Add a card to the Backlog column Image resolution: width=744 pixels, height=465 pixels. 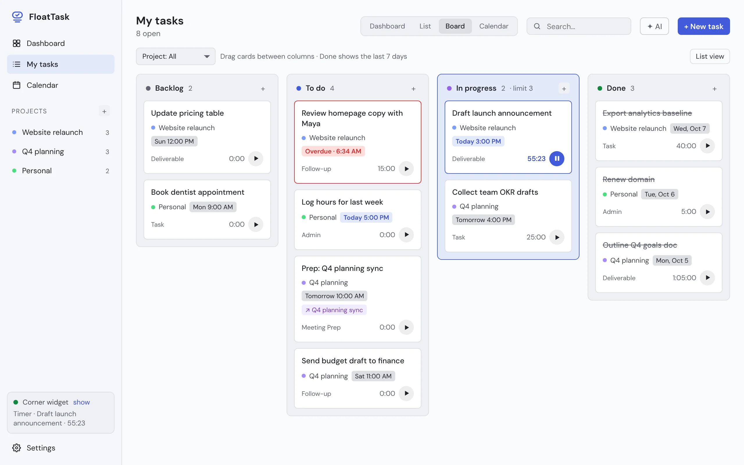click(x=263, y=89)
